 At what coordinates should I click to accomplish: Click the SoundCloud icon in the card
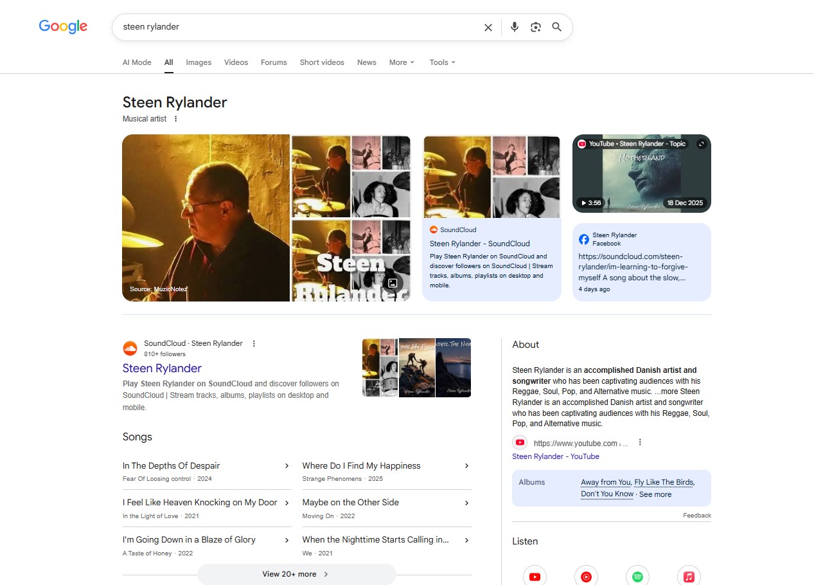click(x=434, y=230)
